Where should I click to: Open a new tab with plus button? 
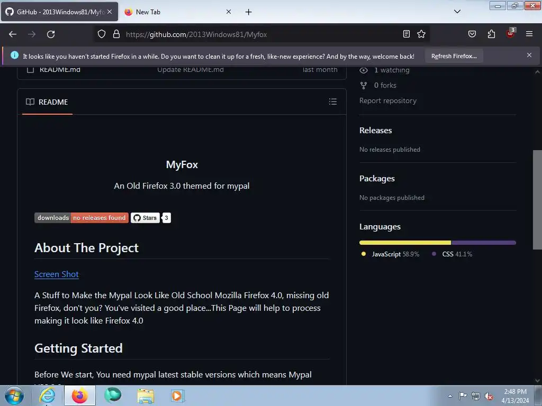(249, 12)
